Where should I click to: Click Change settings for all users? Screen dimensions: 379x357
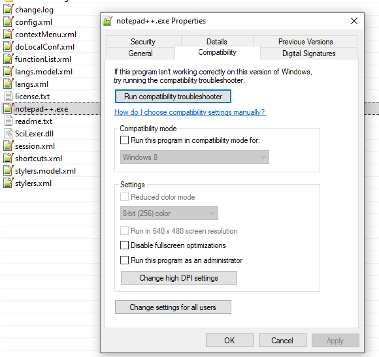point(173,307)
